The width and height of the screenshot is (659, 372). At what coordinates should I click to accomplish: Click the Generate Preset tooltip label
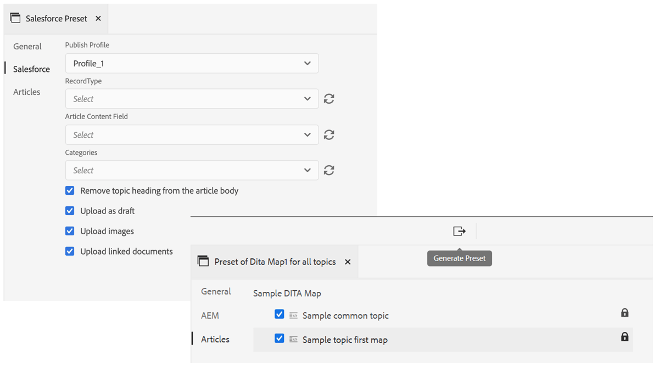coord(459,258)
